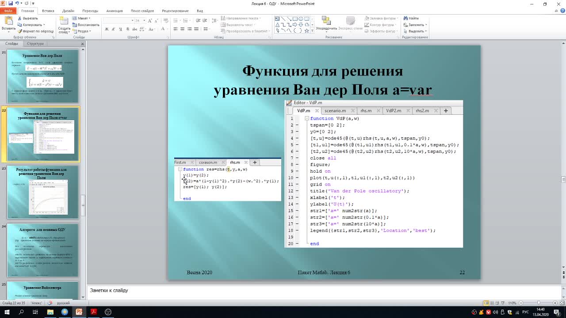Open Windows Start menu
566x318 pixels.
[x=7, y=312]
